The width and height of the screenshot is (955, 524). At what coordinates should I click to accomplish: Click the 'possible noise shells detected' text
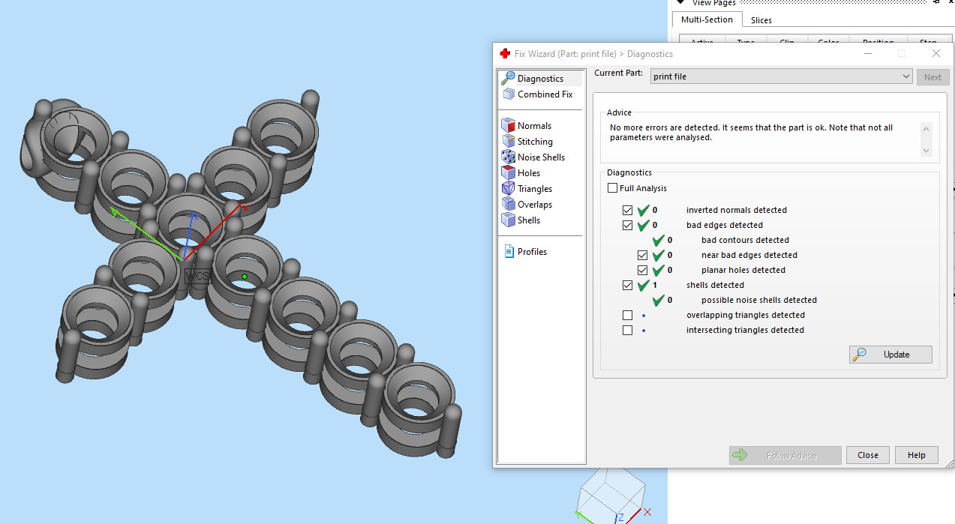point(759,300)
